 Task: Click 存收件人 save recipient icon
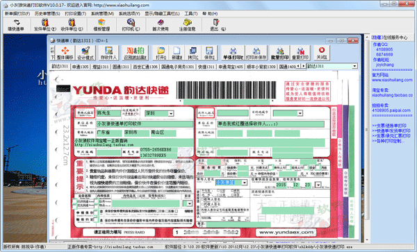(x=108, y=53)
